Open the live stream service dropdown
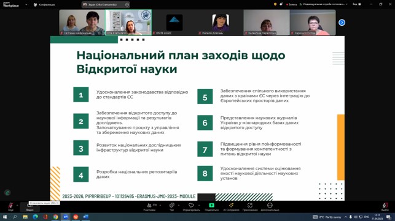 point(324,4)
